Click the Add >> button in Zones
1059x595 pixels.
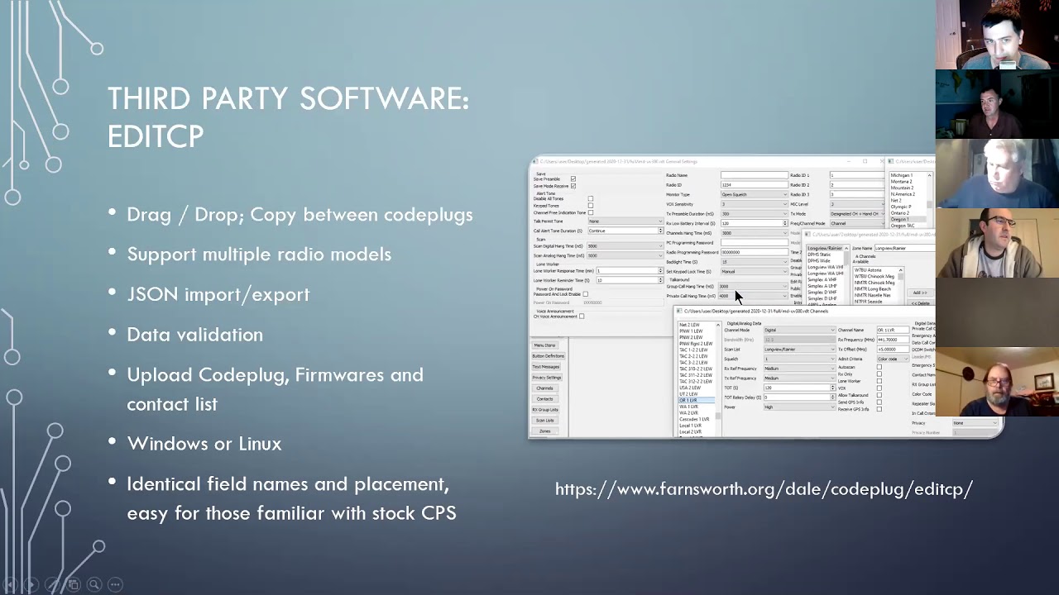919,293
